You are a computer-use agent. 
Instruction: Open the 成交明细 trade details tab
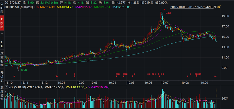pyautogui.click(x=2, y=59)
